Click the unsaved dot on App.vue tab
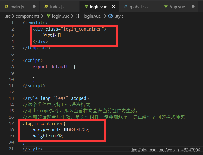The width and height of the screenshot is (203, 155). tap(193, 6)
